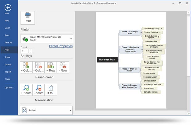Click Confirm decision to proceed node
The image size is (191, 125).
pyautogui.click(x=152, y=57)
